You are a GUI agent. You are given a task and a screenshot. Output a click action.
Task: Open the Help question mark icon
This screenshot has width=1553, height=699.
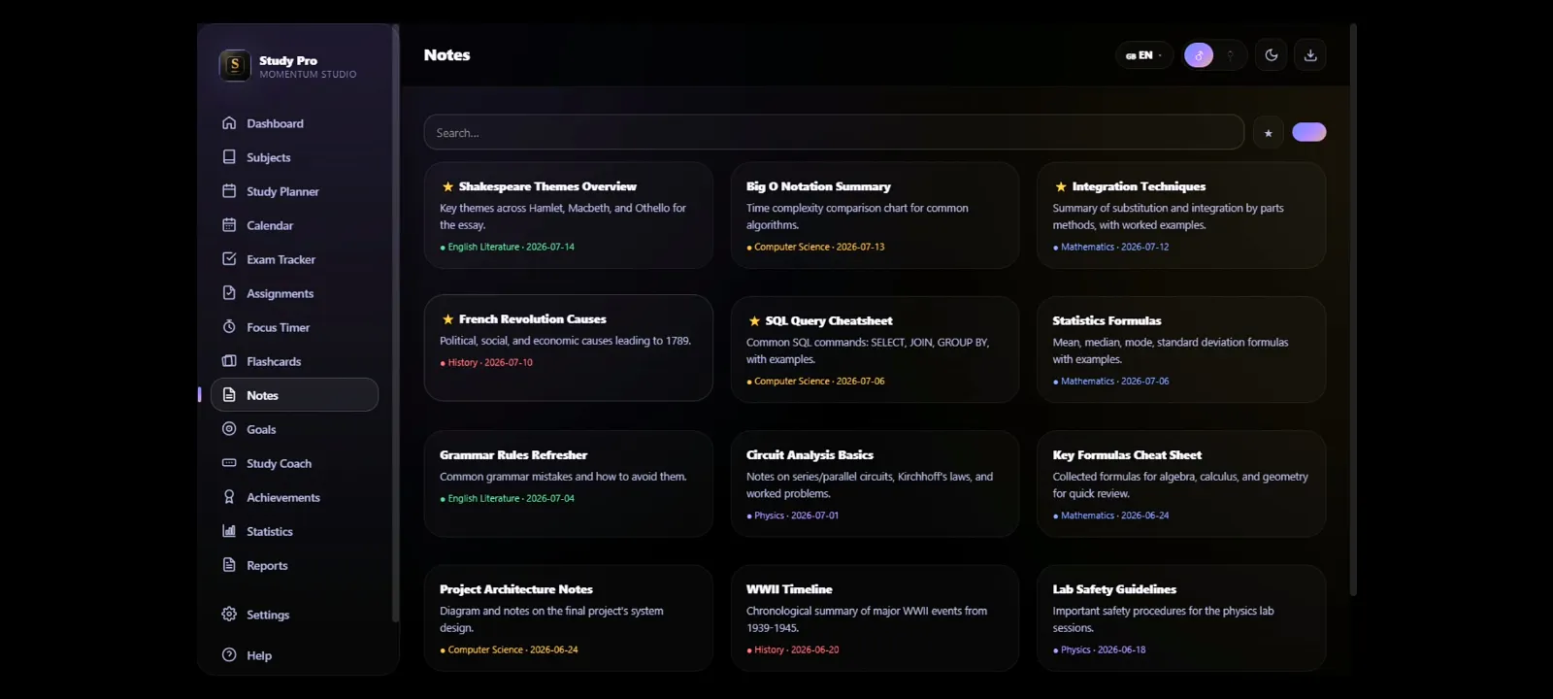(229, 655)
